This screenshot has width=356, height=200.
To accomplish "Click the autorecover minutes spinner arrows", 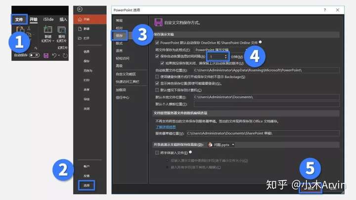I will click(225, 57).
